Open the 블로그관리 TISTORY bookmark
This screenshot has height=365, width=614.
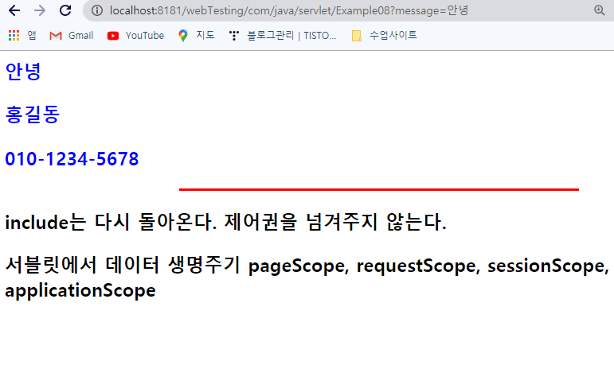[x=283, y=36]
